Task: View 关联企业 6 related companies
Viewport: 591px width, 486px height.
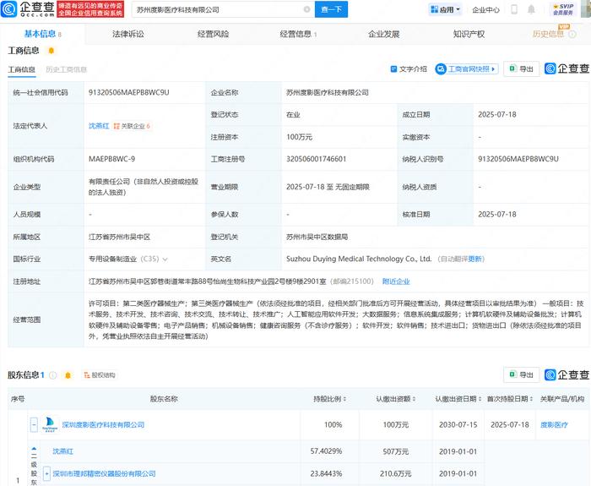Action: click(x=132, y=126)
